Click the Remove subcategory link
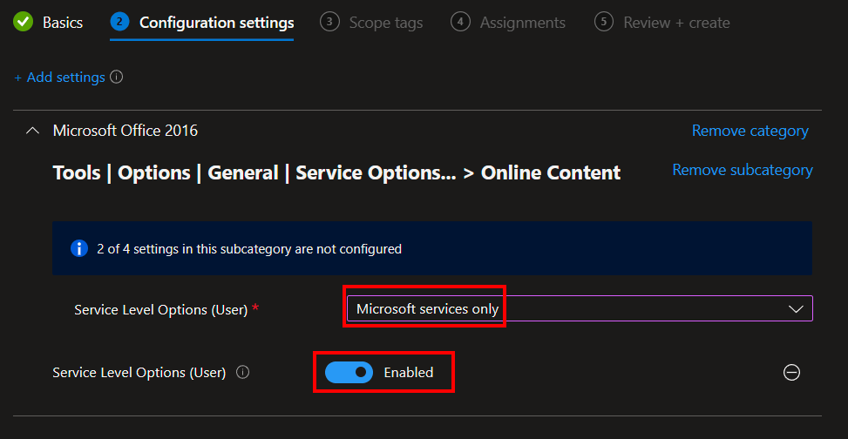848x439 pixels. pos(742,170)
